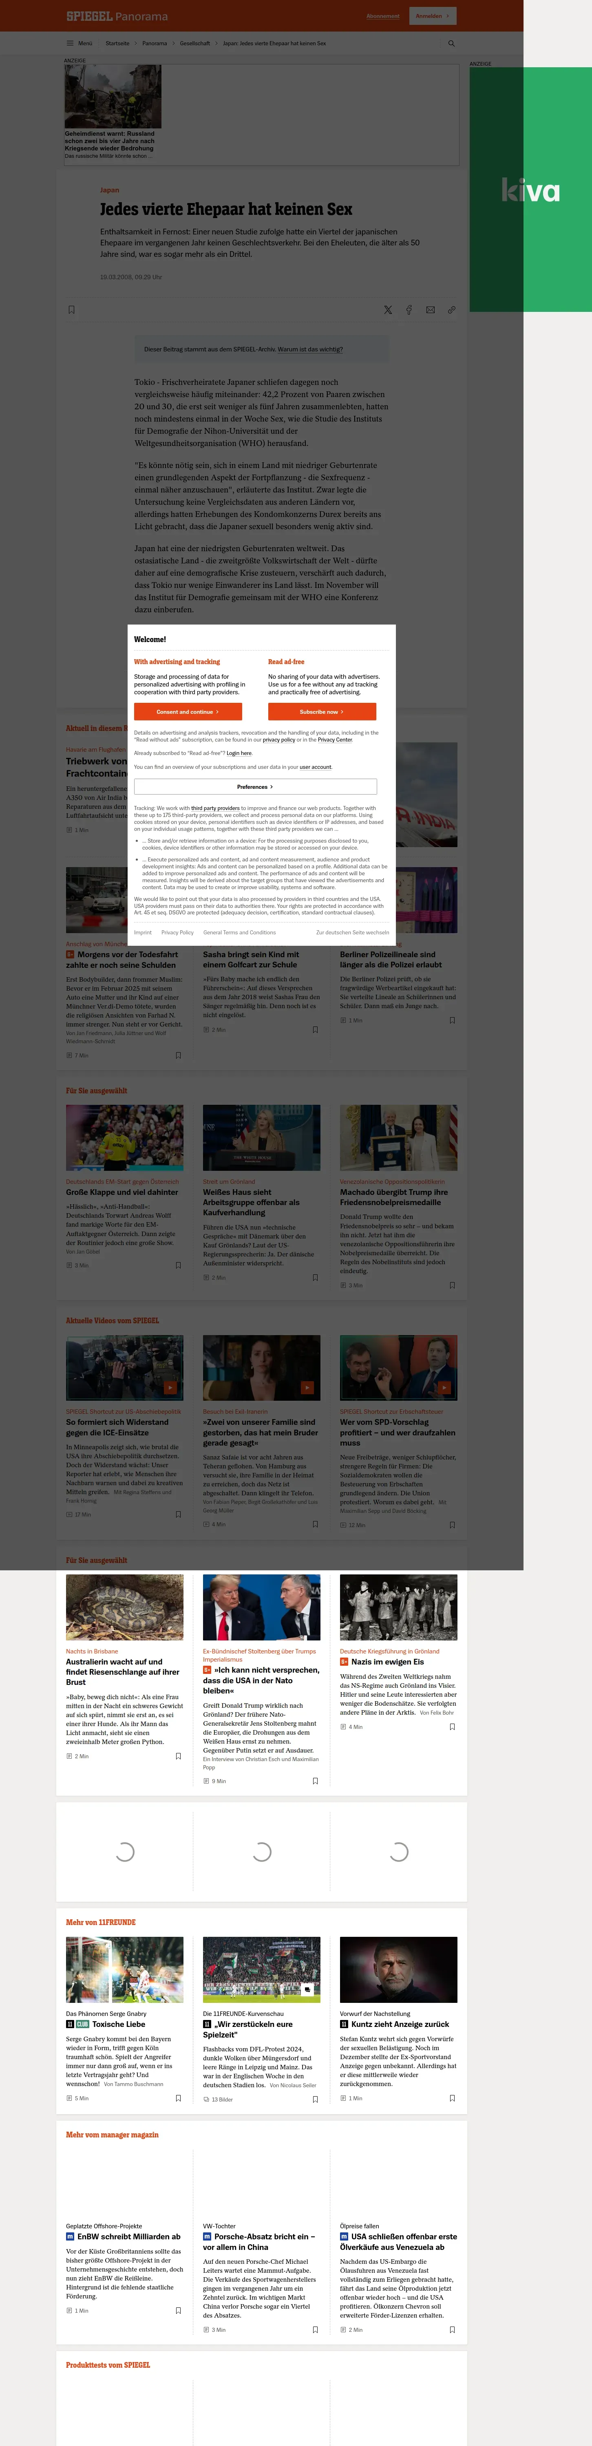Open Mehr vom manager magazin section heading
592x2446 pixels.
(112, 2135)
